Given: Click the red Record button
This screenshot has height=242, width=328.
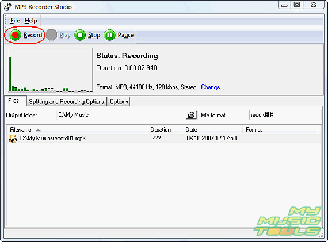Looking at the screenshot, I should pos(25,35).
